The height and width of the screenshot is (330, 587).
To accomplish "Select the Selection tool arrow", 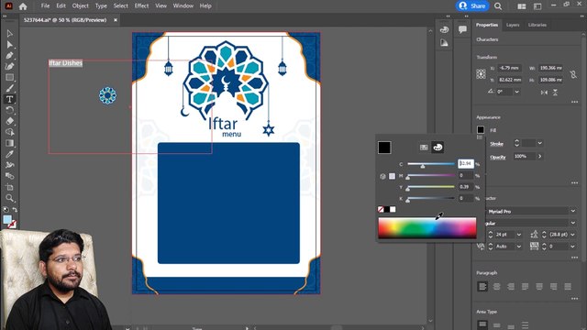I will (x=10, y=34).
